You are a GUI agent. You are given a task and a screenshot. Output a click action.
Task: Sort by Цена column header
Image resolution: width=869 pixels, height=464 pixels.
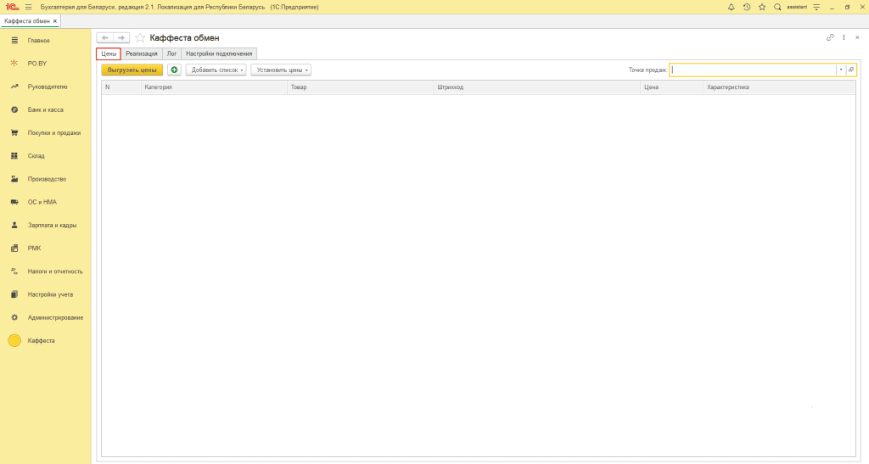(x=672, y=87)
